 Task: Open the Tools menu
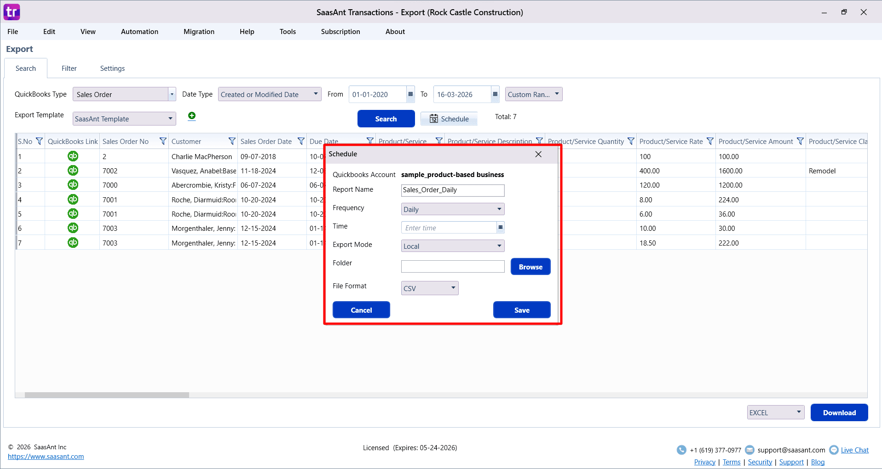tap(288, 32)
